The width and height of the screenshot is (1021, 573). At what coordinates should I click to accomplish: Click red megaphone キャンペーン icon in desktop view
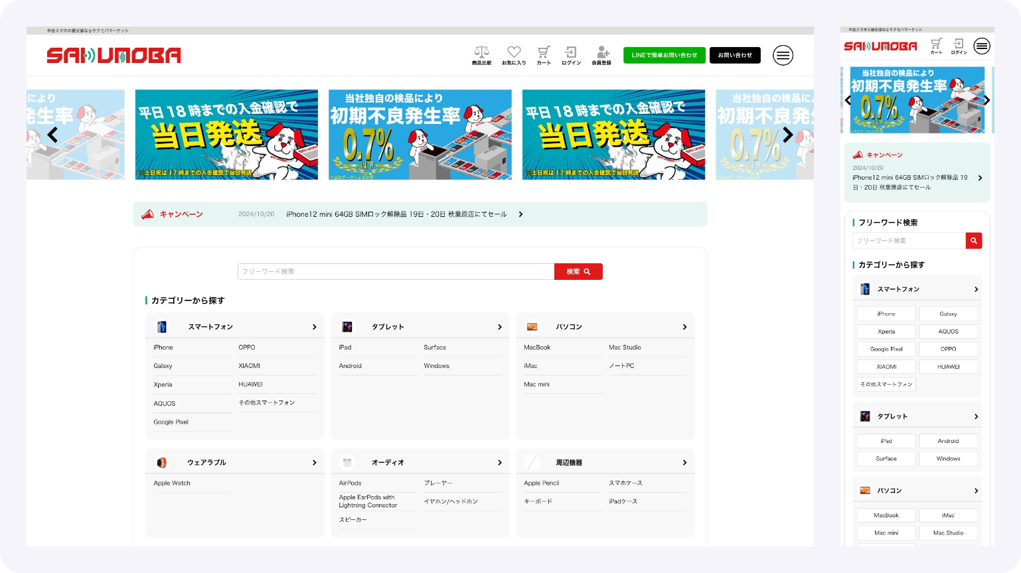pos(147,214)
